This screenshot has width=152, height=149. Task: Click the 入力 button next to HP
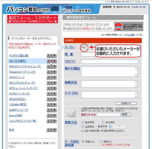52,88
